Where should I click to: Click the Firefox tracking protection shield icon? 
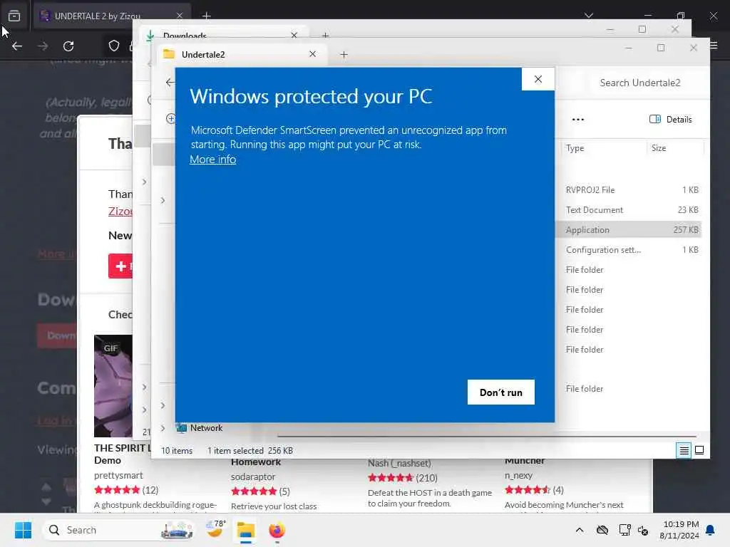113,46
